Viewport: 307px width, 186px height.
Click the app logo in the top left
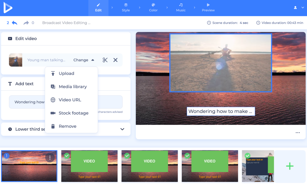(x=8, y=8)
